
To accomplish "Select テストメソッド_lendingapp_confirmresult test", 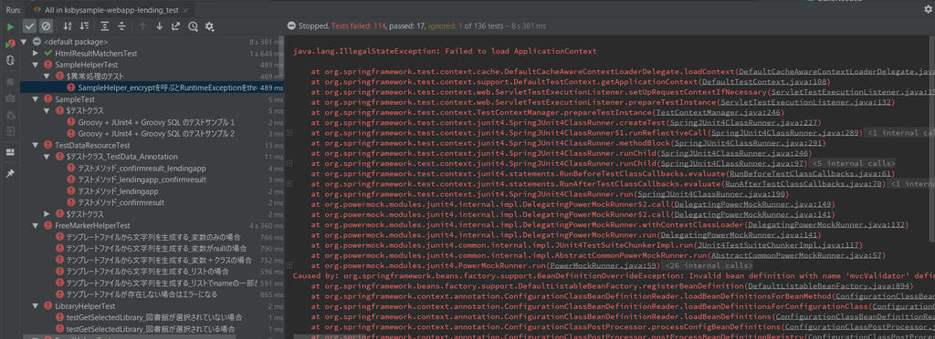I will tap(152, 179).
